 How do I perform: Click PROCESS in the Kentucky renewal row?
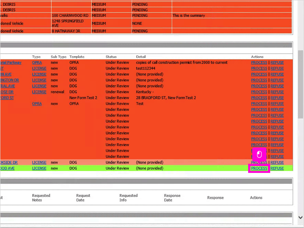[x=259, y=92]
